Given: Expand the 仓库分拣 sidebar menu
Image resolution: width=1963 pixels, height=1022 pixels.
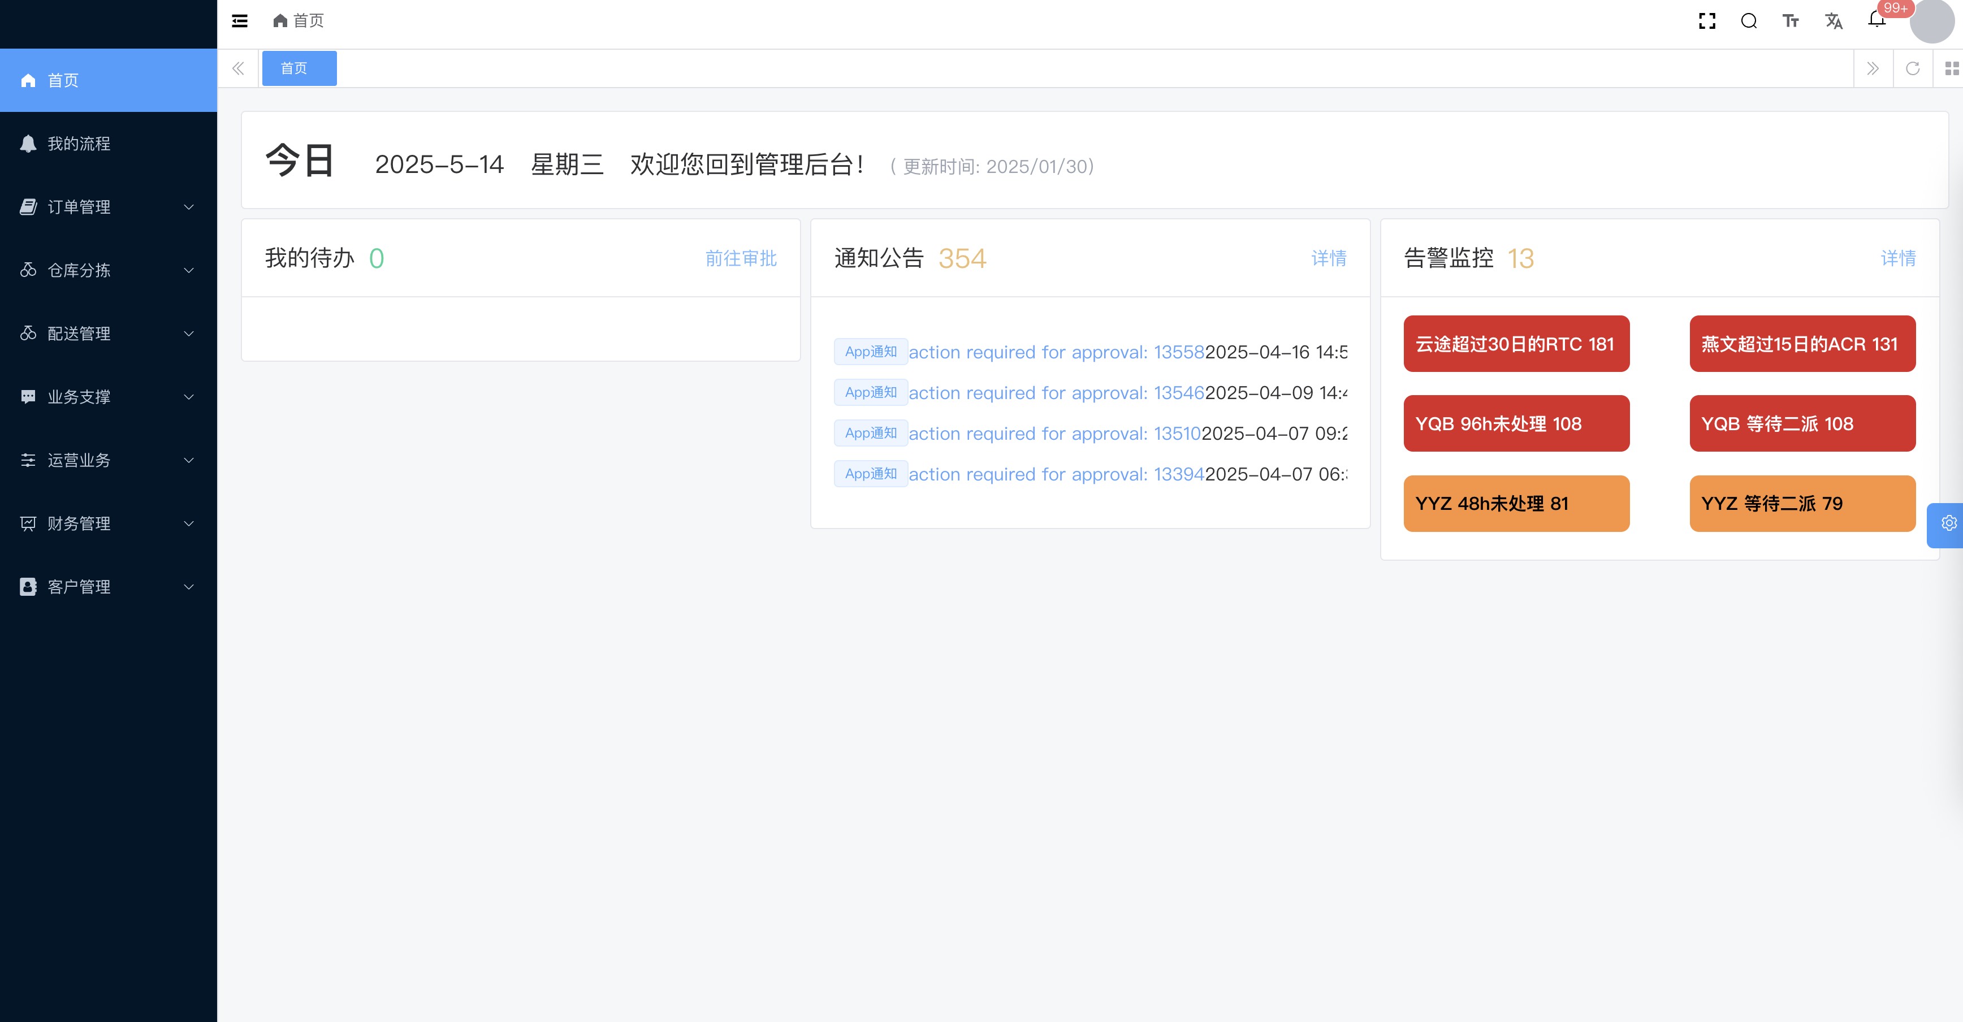Looking at the screenshot, I should (108, 270).
